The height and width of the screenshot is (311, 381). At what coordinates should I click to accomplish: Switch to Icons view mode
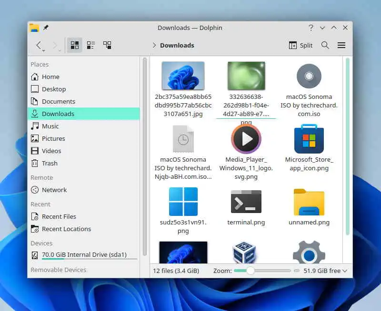(x=74, y=45)
